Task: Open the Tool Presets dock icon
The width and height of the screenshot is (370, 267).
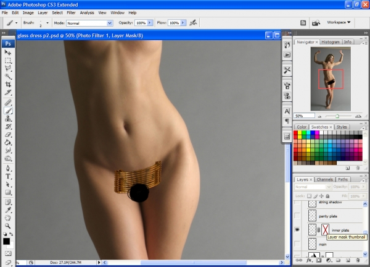Action: click(x=287, y=70)
